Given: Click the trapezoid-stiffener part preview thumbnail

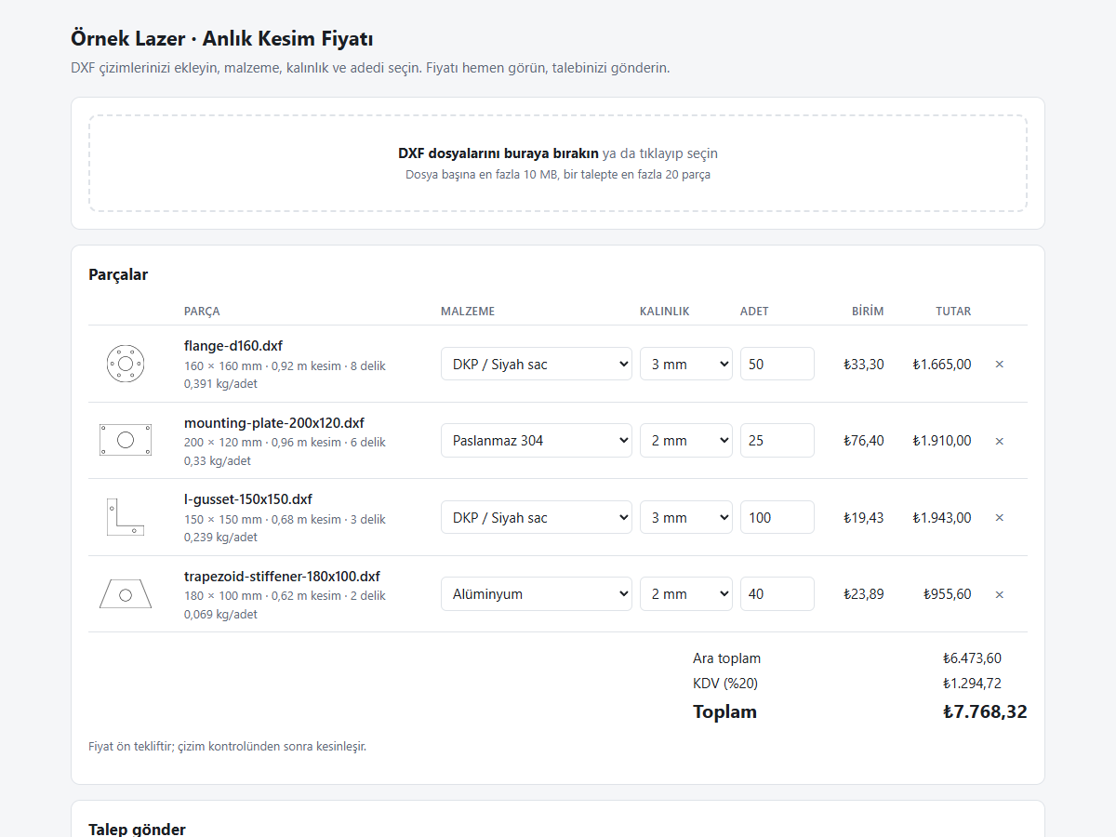Looking at the screenshot, I should [126, 593].
